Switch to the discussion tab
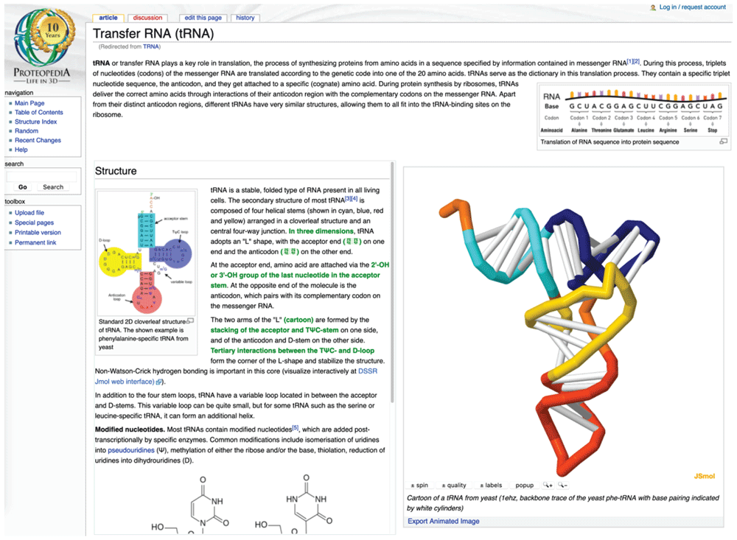Viewport: 737px width, 540px height. 147,18
